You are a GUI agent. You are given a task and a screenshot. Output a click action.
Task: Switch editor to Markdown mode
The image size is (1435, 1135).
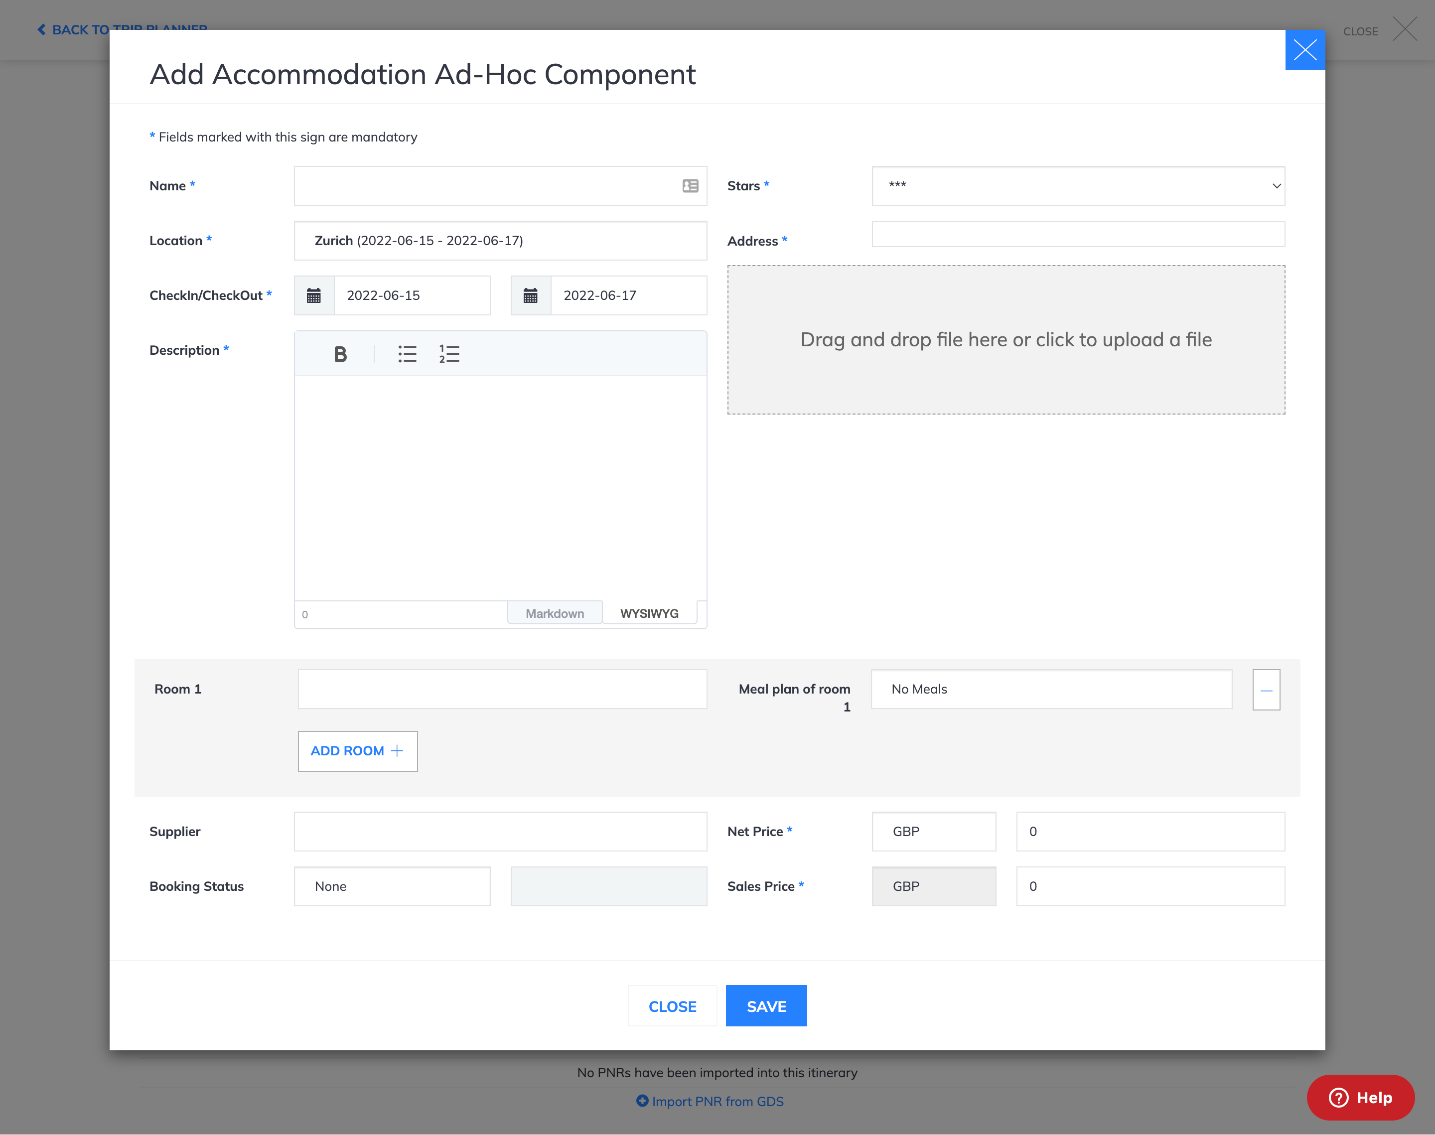tap(555, 613)
